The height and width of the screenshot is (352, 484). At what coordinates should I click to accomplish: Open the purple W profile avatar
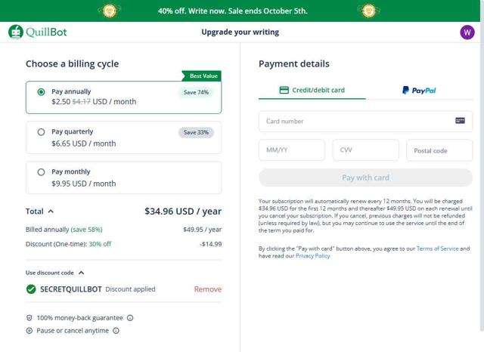(x=467, y=32)
